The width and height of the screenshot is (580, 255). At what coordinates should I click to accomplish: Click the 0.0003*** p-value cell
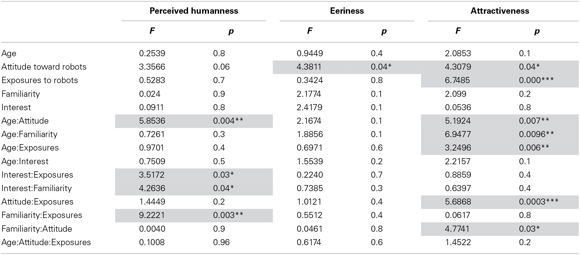coord(539,202)
